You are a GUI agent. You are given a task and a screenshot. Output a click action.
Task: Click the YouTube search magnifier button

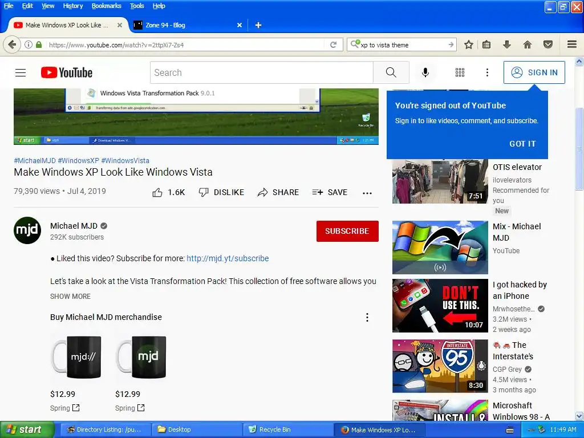coord(391,72)
